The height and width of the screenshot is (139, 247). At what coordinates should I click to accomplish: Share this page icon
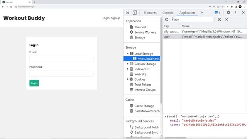[x=218, y=7]
